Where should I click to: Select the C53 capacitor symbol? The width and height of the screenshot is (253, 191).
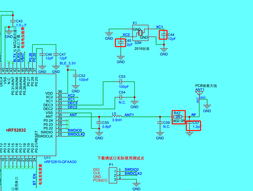pos(121,82)
